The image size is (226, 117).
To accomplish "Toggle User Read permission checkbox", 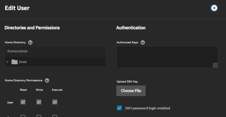I will tap(23, 102).
